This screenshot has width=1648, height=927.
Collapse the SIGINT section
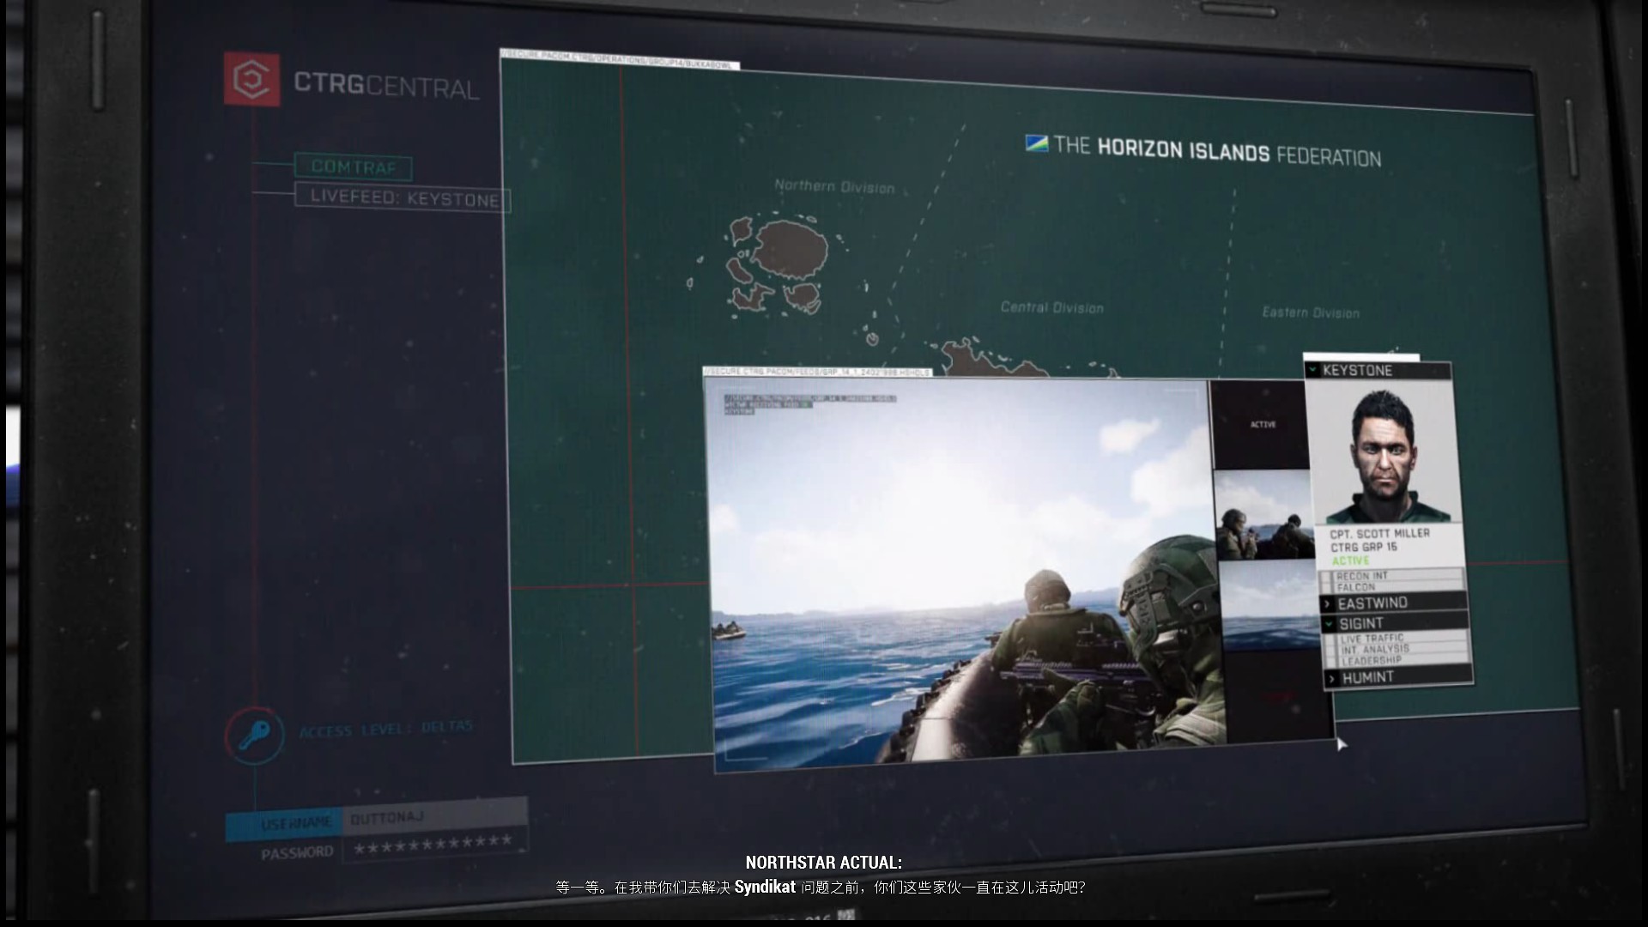1395,623
